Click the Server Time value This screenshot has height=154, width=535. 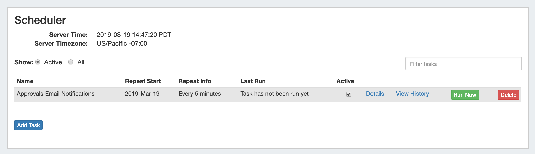point(134,35)
